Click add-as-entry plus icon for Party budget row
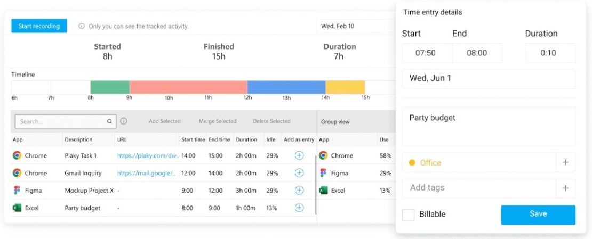The height and width of the screenshot is (239, 592). (x=299, y=208)
